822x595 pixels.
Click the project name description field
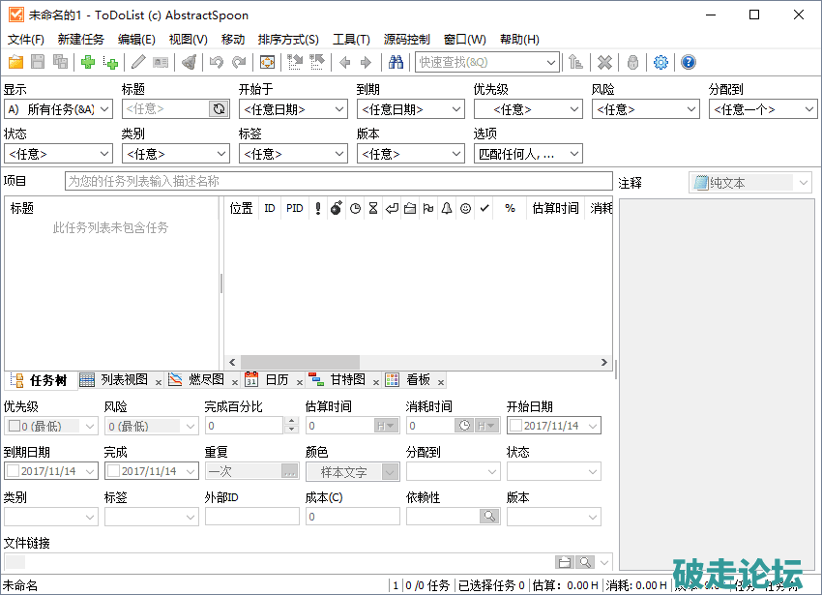[x=338, y=181]
